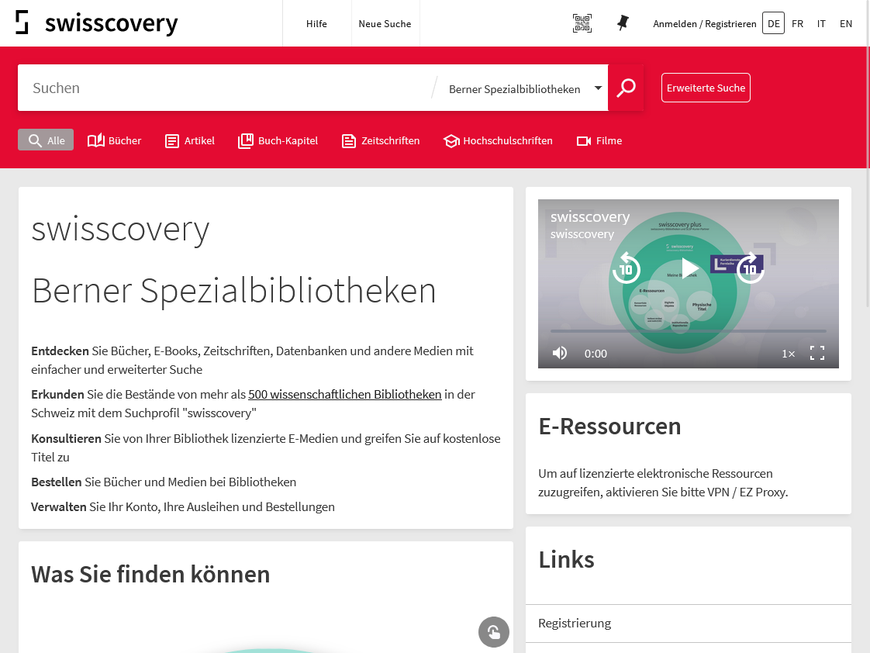
Task: Start the magnifier search icon
Action: [x=626, y=88]
